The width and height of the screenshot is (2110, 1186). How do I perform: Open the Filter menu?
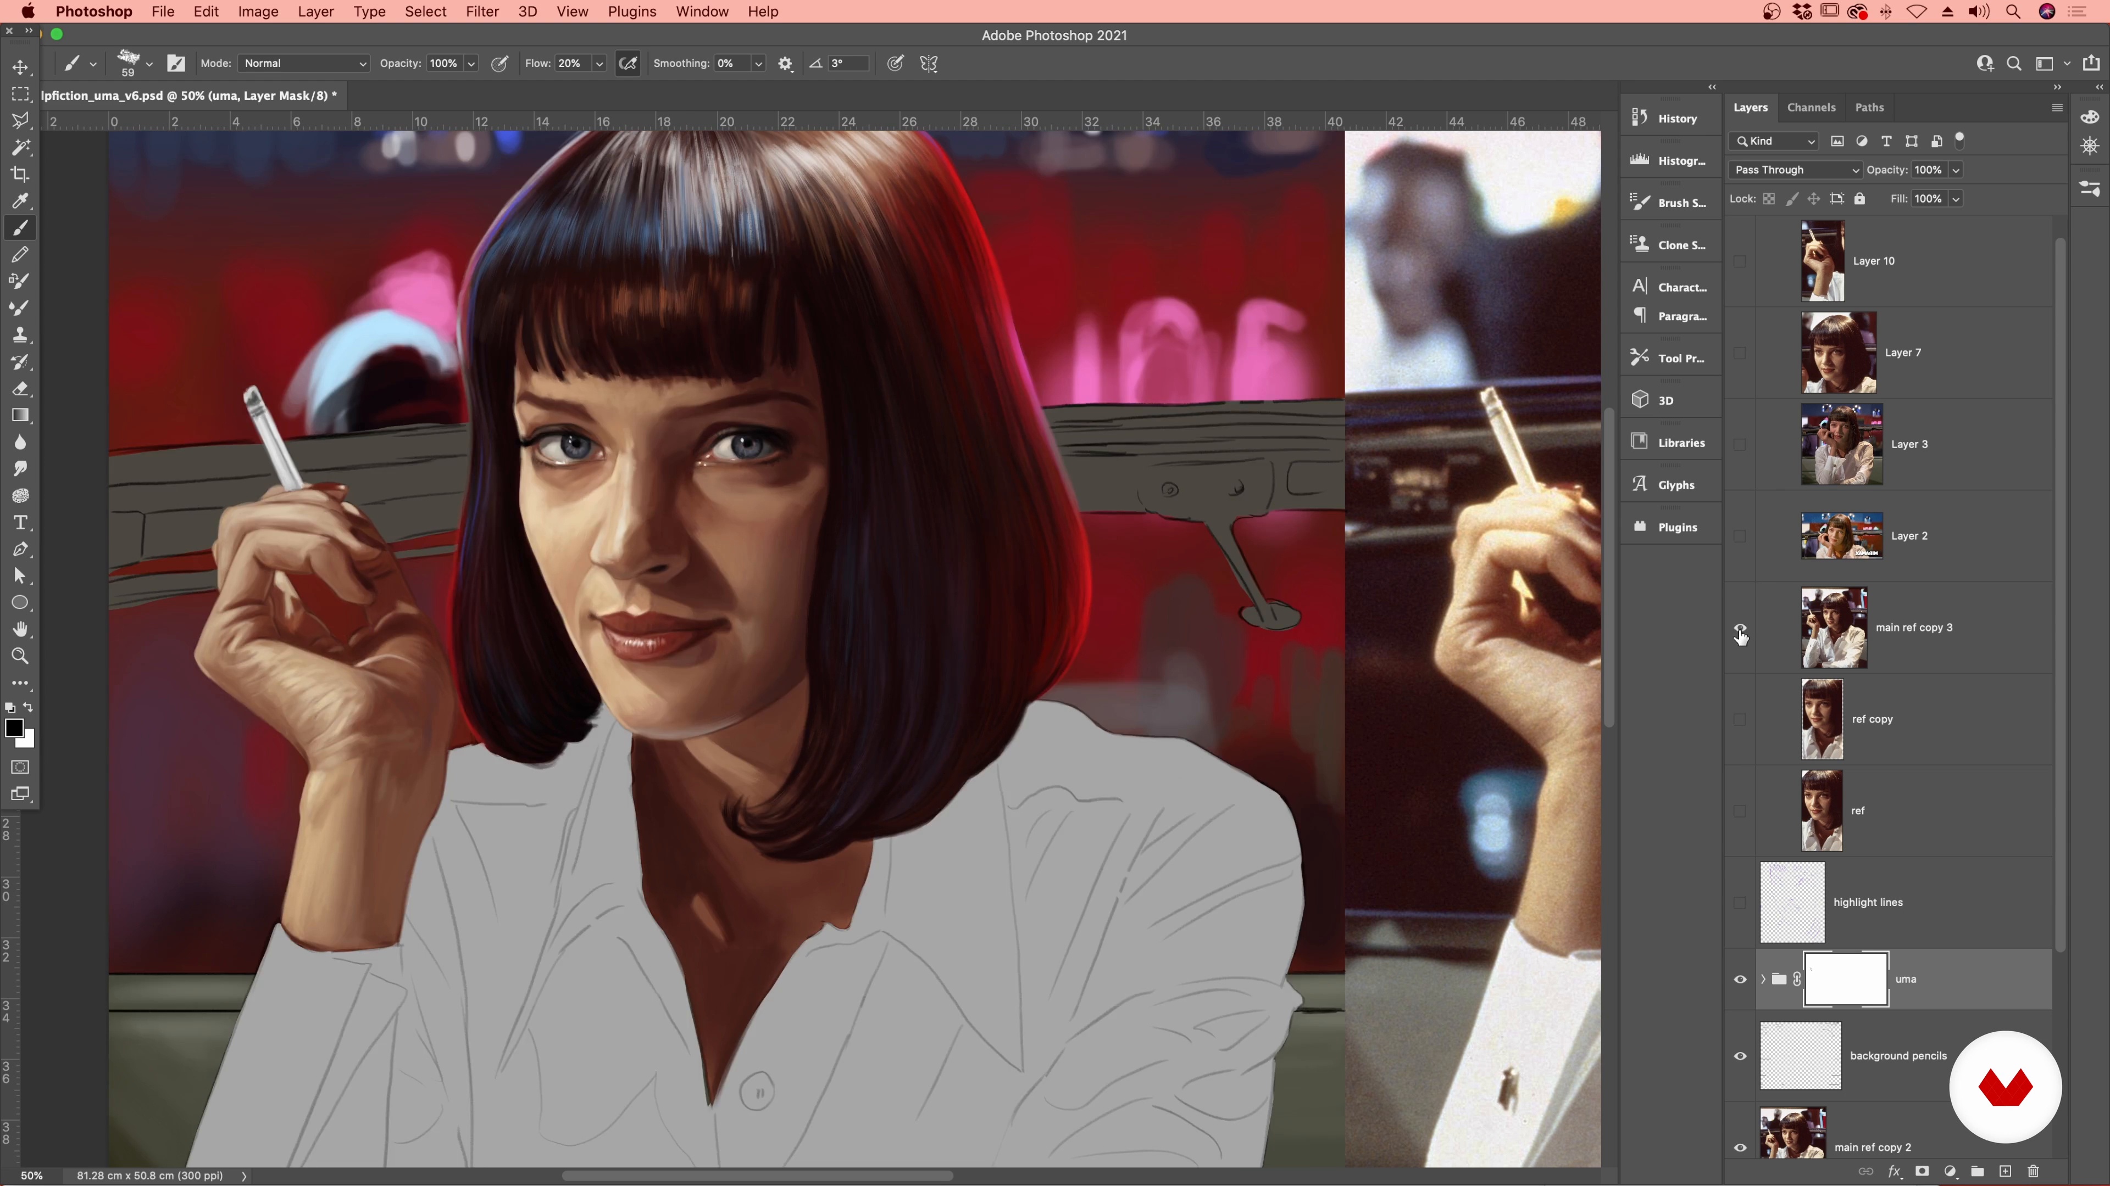[482, 12]
